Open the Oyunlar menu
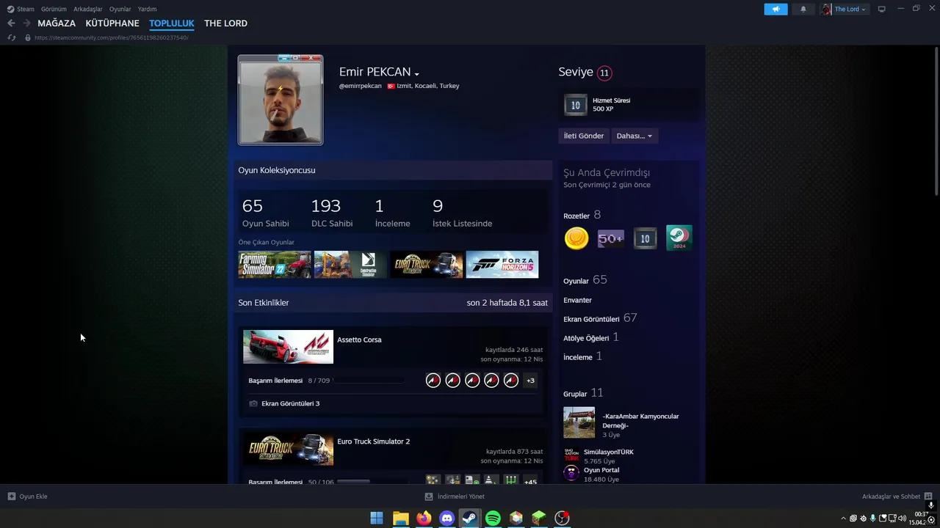 pos(120,9)
